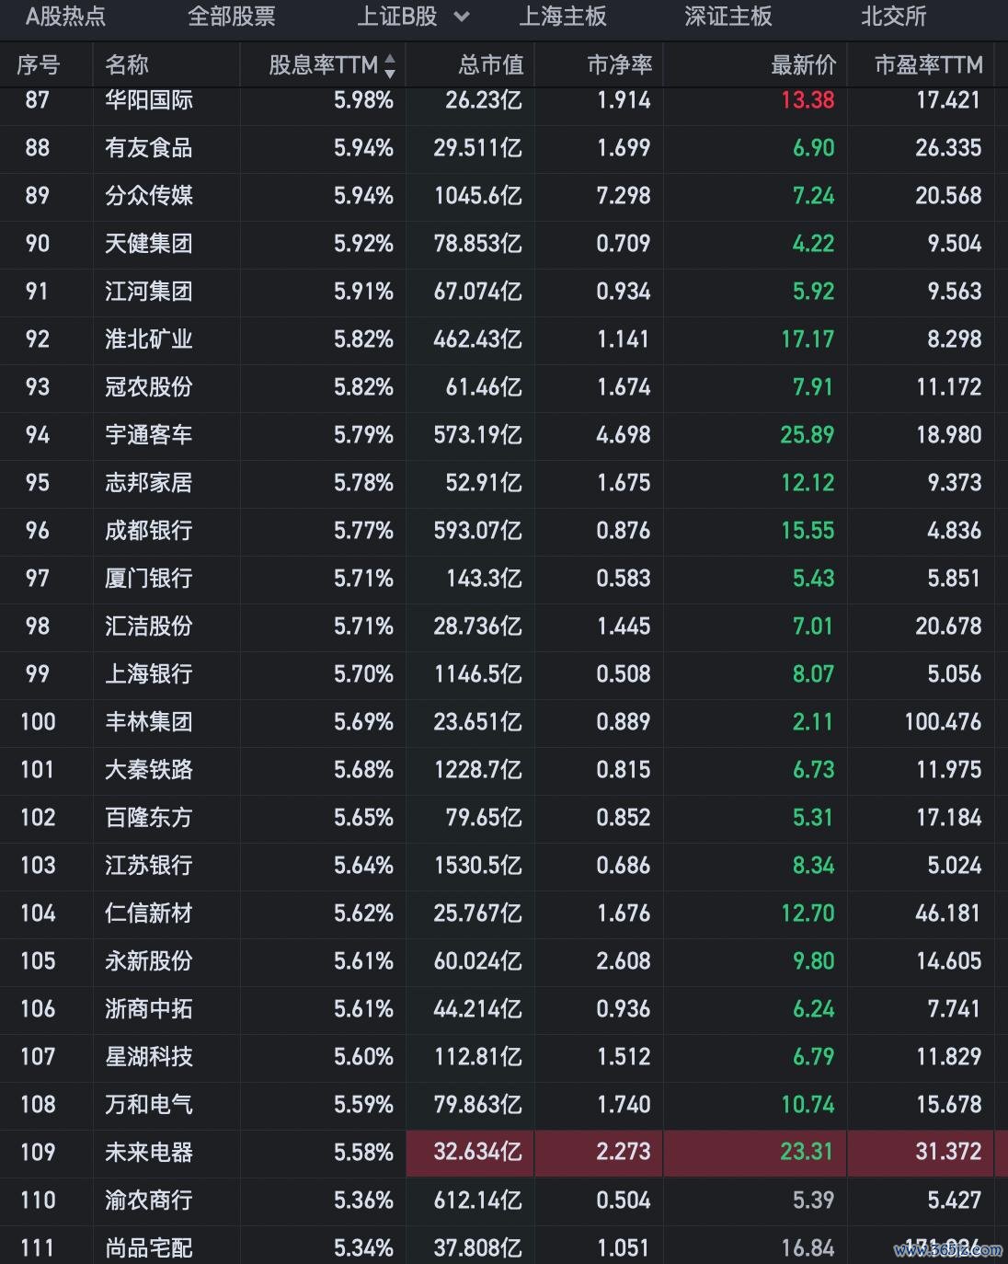
Task: Sort by the 总市值 column header
Action: [x=491, y=65]
